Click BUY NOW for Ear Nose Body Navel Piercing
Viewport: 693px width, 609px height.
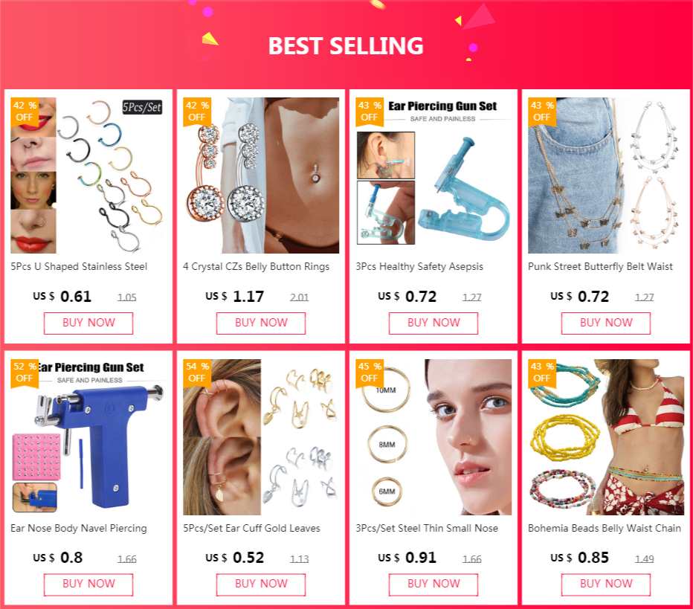tap(88, 584)
